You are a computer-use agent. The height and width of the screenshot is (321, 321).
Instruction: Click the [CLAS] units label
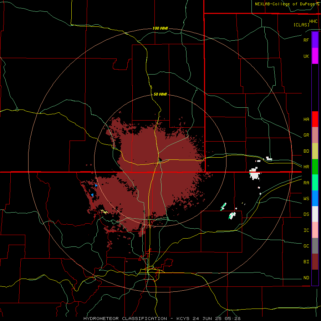click(x=301, y=25)
